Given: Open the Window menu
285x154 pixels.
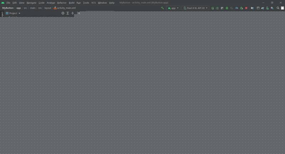Looking at the screenshot, I should [x=102, y=3].
